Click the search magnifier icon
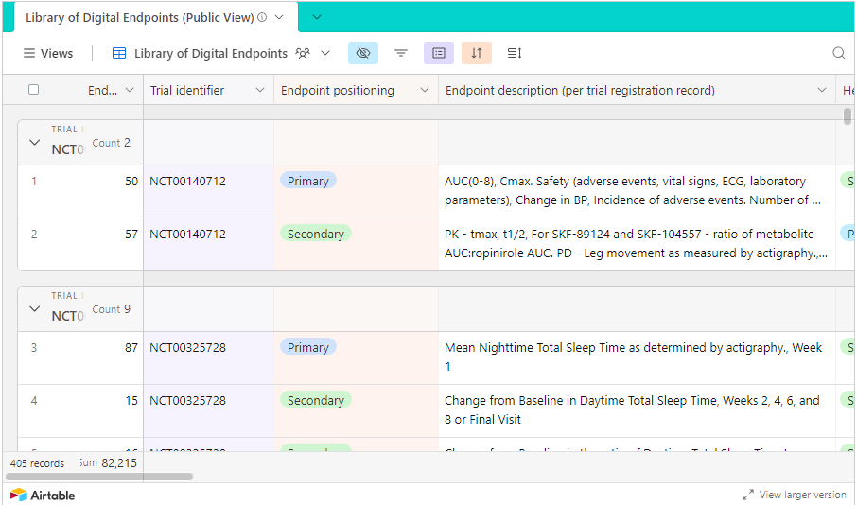 pyautogui.click(x=838, y=53)
